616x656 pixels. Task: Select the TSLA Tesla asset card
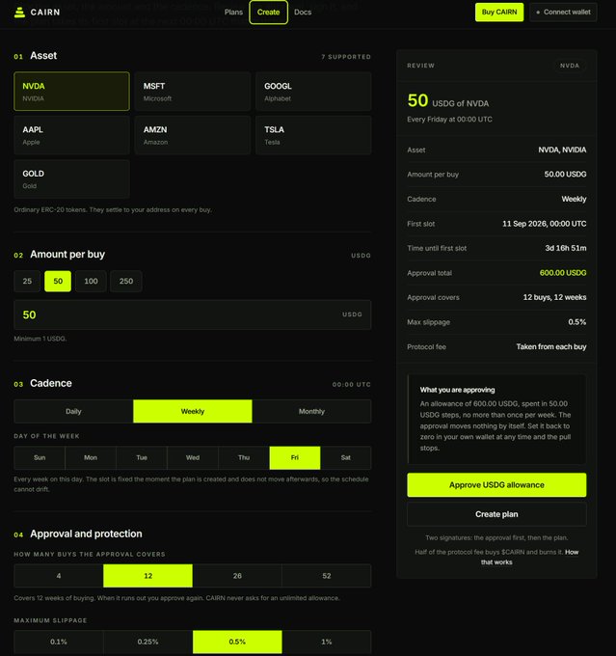(313, 135)
